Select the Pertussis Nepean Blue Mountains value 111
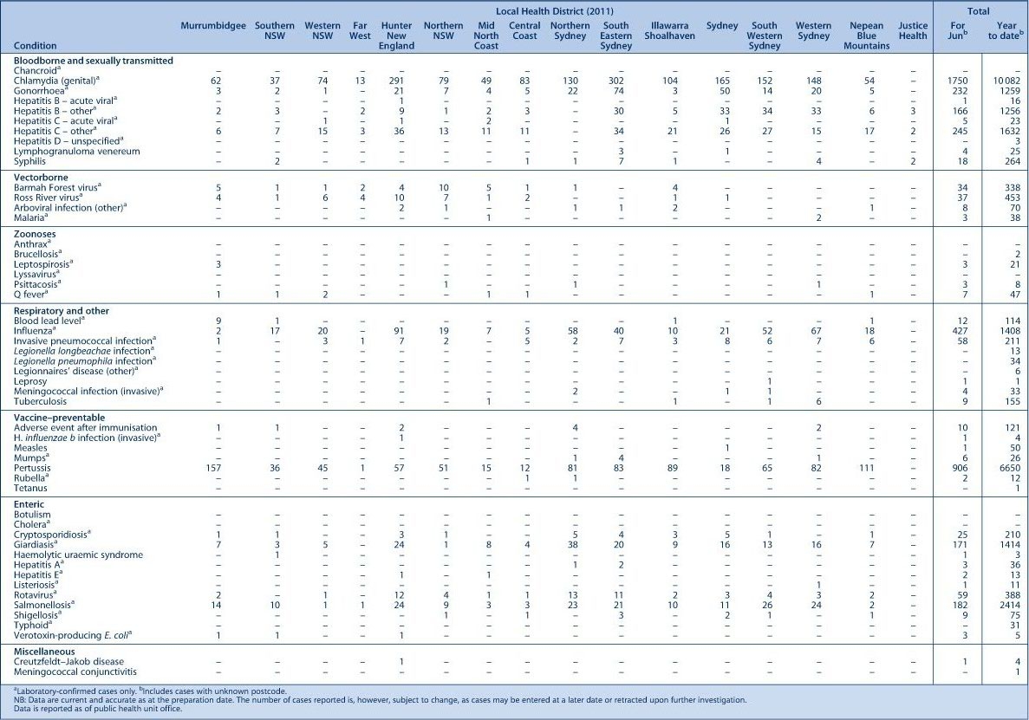This screenshot has height=720, width=1029. point(866,468)
